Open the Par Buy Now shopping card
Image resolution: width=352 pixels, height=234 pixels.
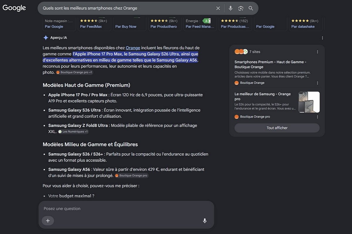pyautogui.click(x=130, y=24)
